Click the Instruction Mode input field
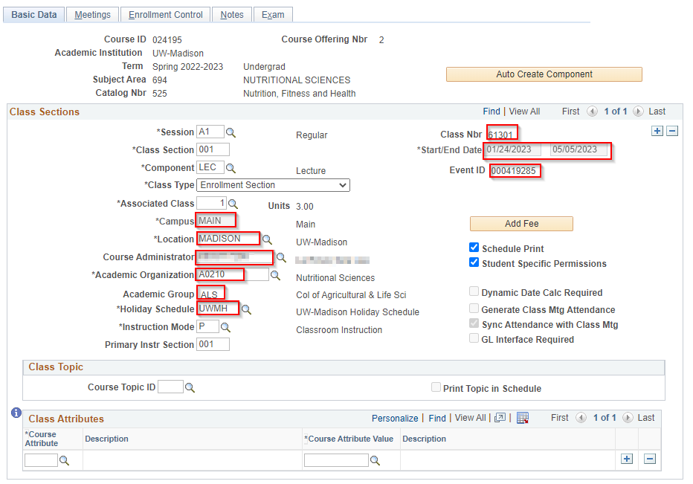This screenshot has height=484, width=693. pos(207,326)
